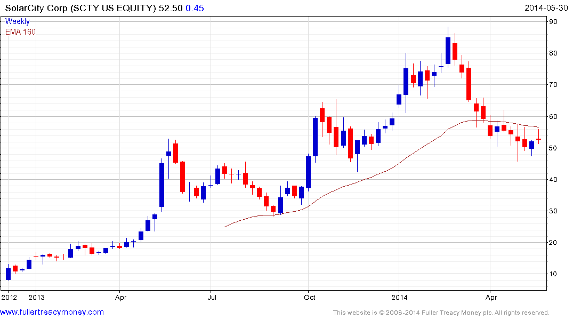The image size is (573, 320).
Task: Click the tallest blue candle near 88 peak
Action: 448,51
